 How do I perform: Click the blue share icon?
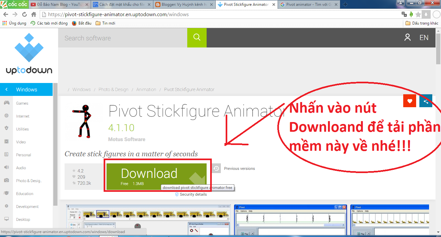pyautogui.click(x=426, y=101)
